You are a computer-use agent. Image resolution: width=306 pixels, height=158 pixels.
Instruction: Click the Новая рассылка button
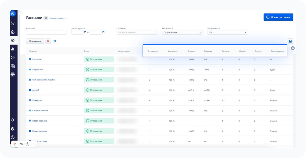click(x=278, y=17)
